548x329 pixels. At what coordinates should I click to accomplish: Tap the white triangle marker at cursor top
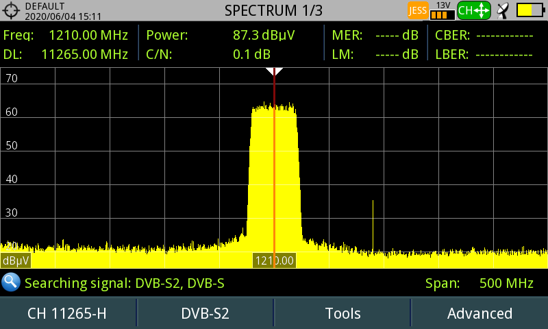(275, 71)
